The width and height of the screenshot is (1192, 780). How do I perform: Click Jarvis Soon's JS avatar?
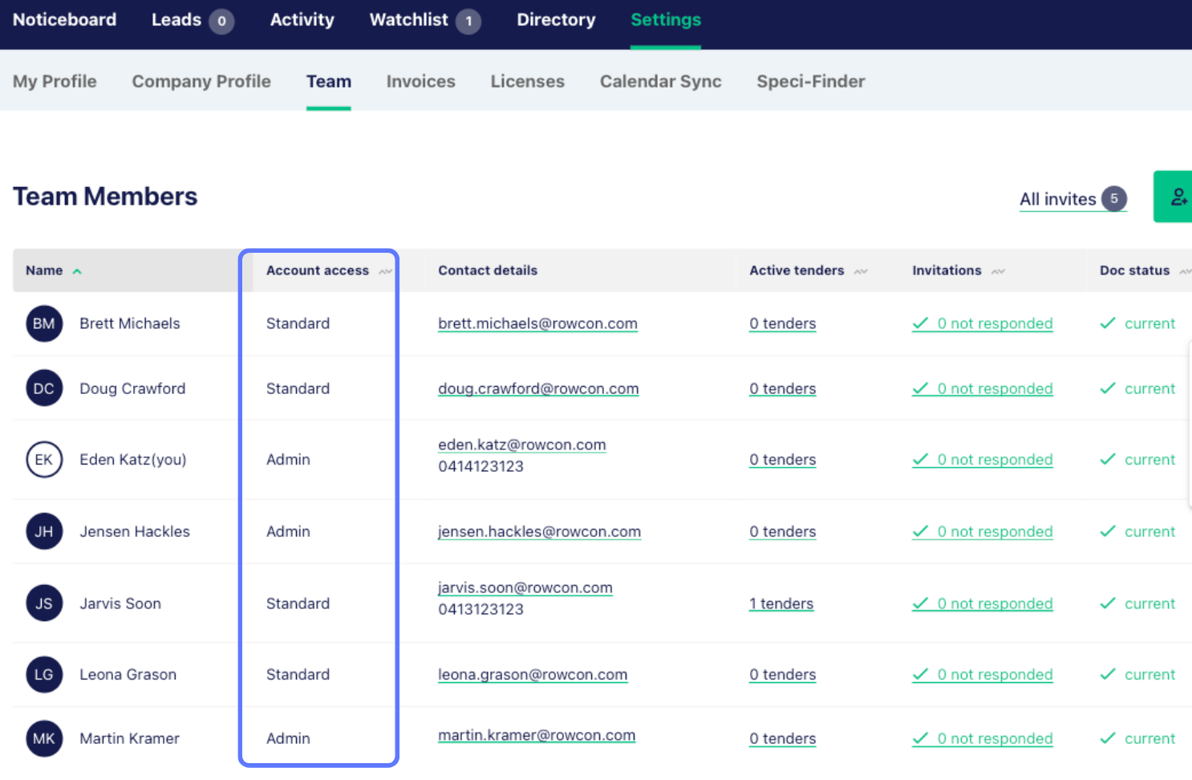tap(44, 603)
